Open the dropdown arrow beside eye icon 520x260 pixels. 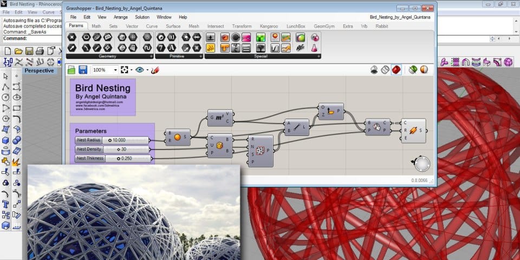click(147, 70)
